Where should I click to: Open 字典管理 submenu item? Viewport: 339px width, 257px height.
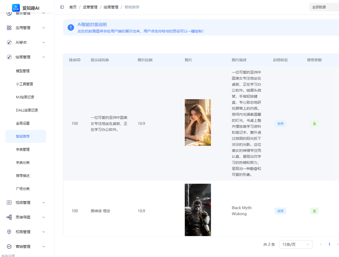(26, 150)
